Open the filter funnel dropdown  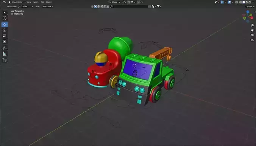159,6
